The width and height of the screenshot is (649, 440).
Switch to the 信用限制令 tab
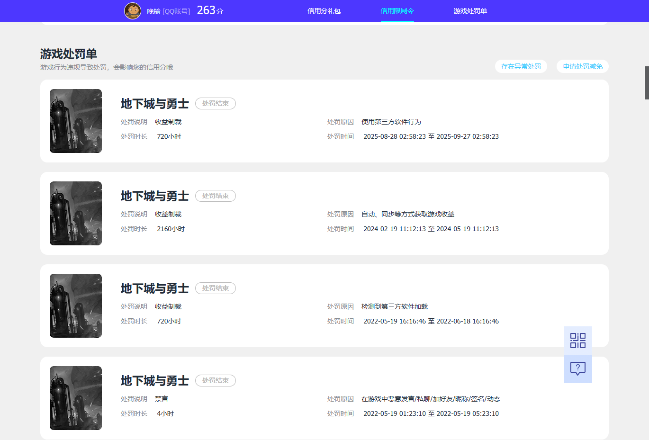coord(397,11)
